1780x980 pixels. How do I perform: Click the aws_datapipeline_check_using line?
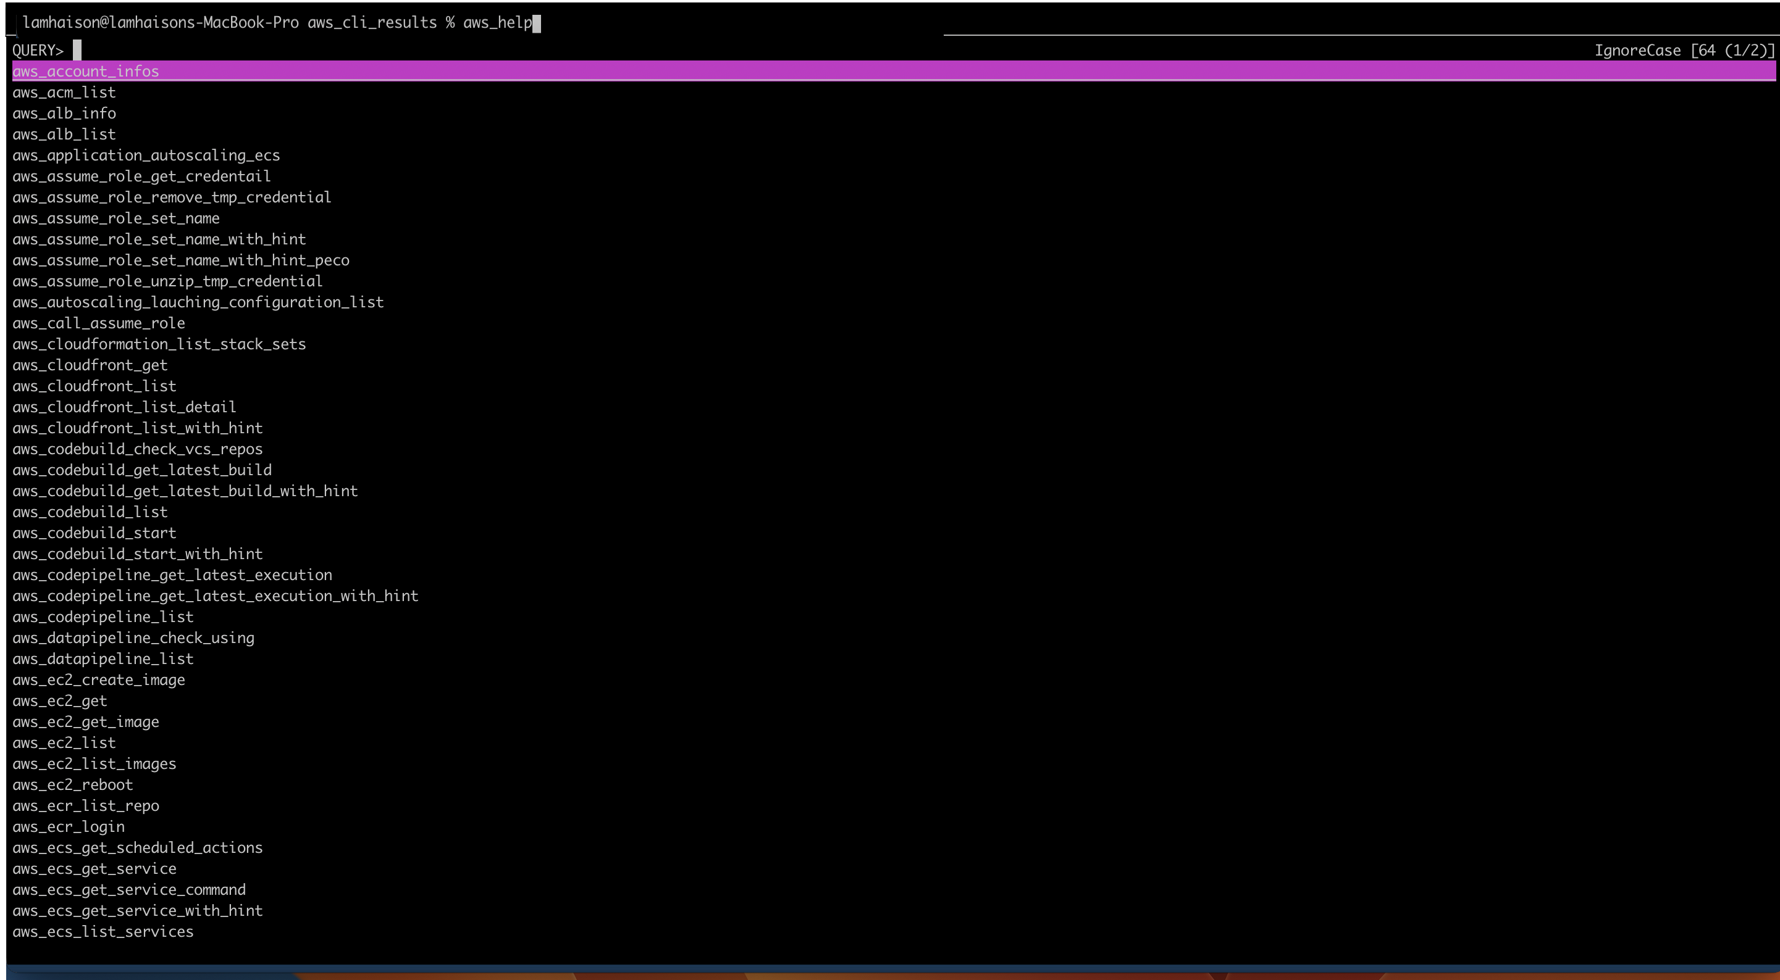(x=133, y=638)
